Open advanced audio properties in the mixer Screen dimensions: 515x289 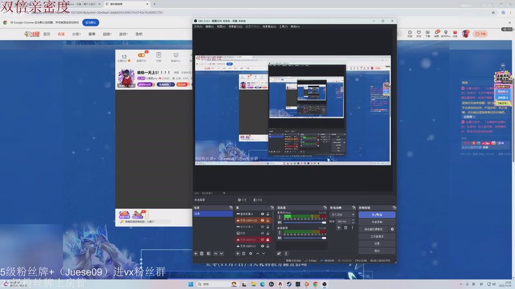tap(279, 253)
